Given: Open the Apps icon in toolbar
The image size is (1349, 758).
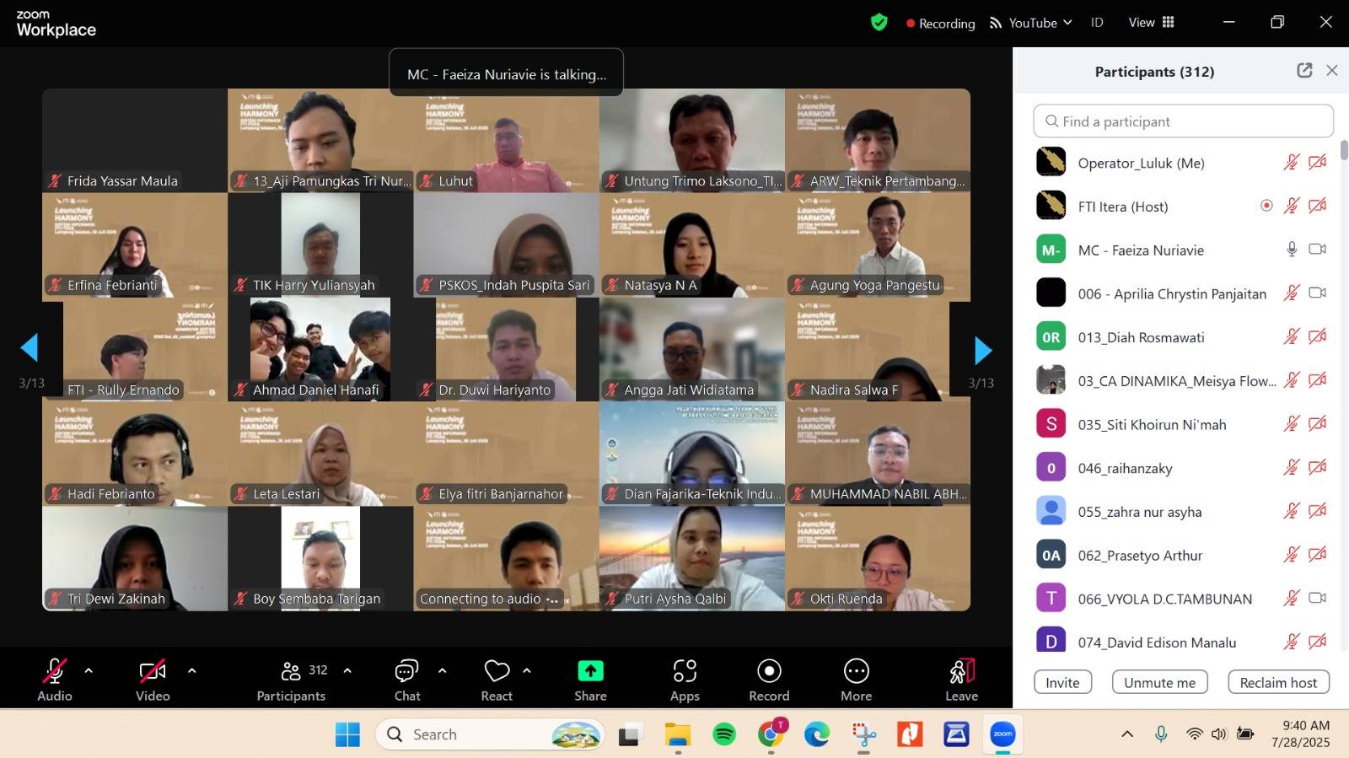Looking at the screenshot, I should (x=685, y=672).
